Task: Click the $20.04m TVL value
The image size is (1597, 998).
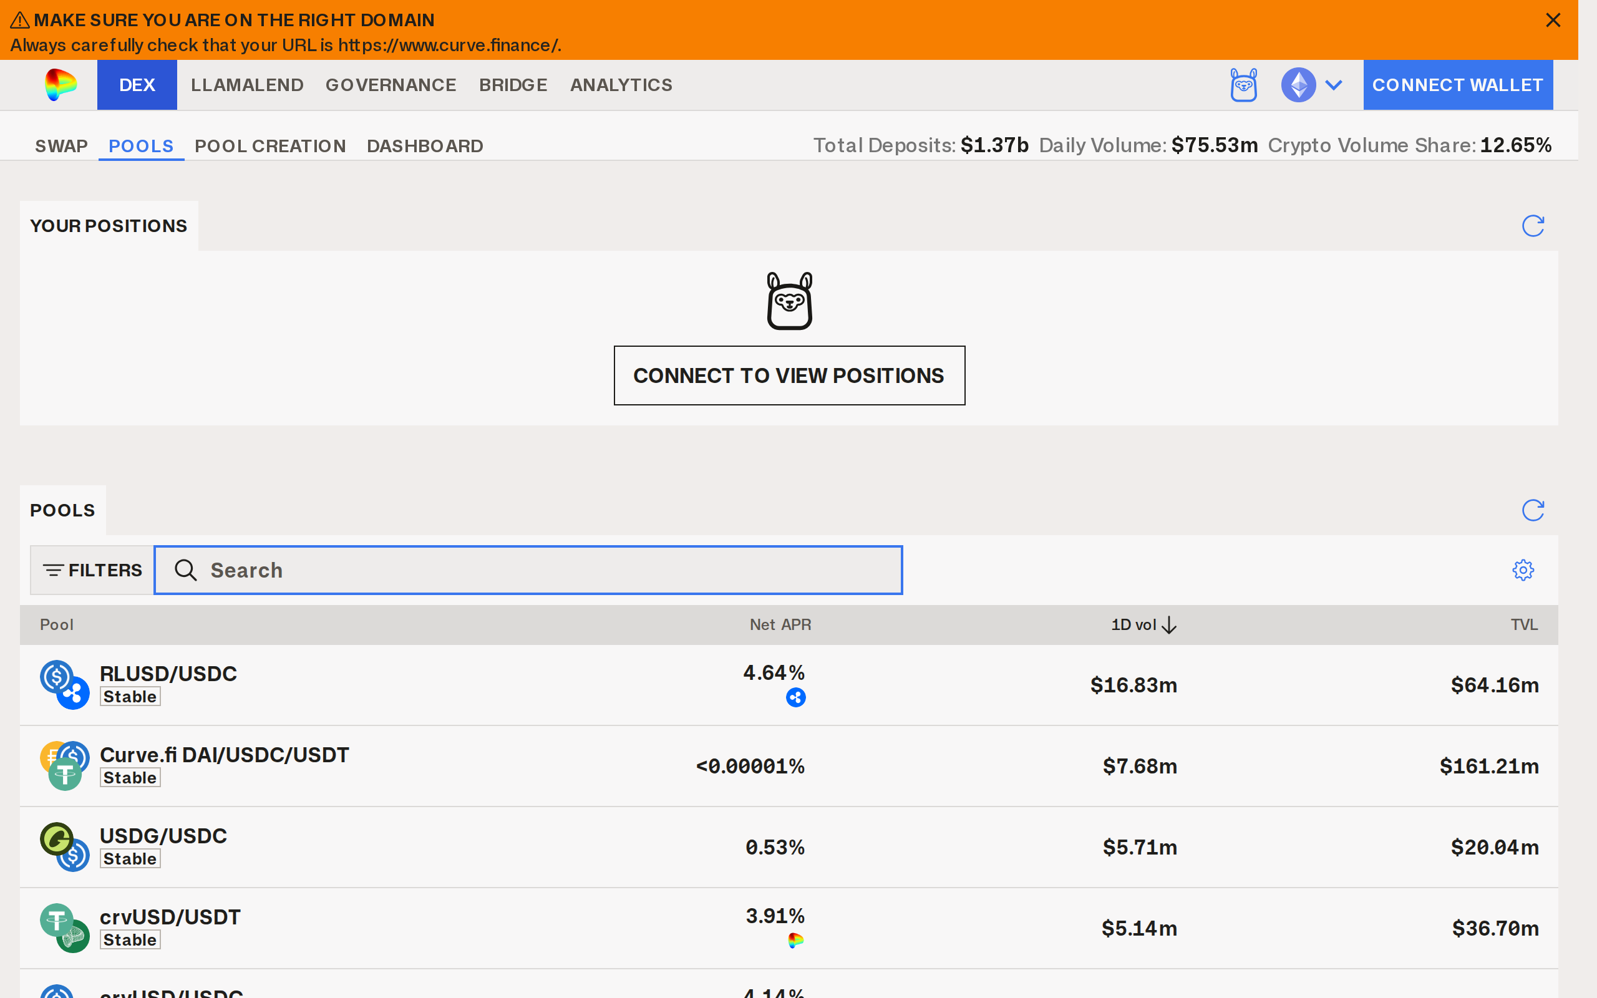Action: coord(1495,848)
